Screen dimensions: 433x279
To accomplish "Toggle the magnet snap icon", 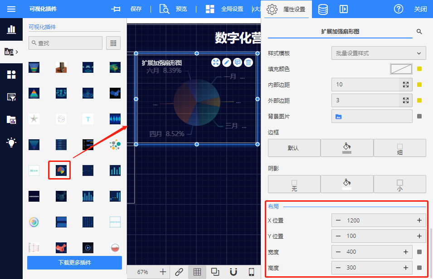I will pos(234,272).
